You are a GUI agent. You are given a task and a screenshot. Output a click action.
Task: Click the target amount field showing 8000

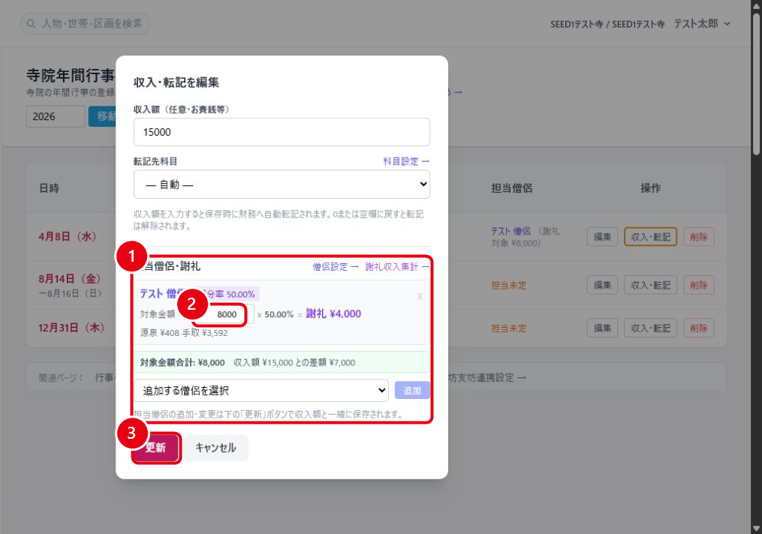click(x=222, y=314)
